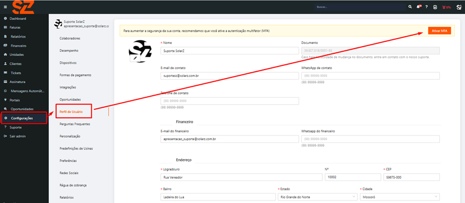Open Preferências settings section

click(68, 161)
